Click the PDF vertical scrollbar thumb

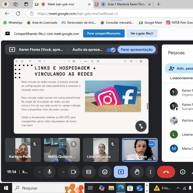click(x=148, y=106)
